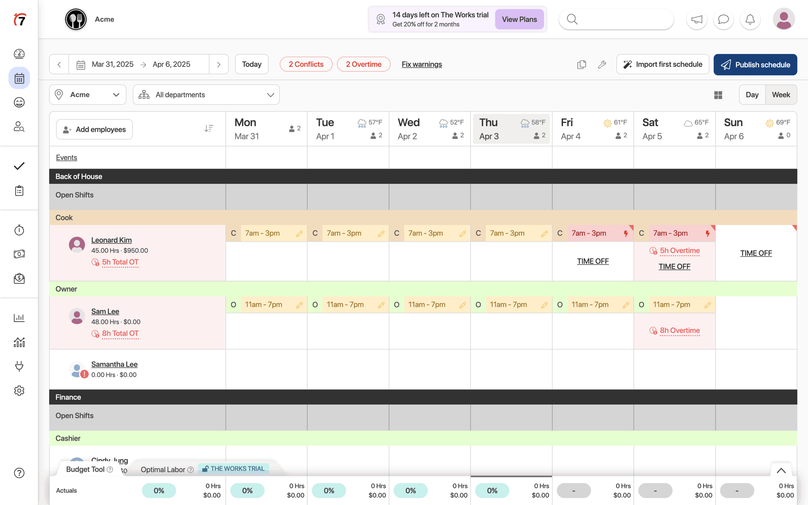This screenshot has height=505, width=808.
Task: Click Publish schedule button
Action: [755, 64]
